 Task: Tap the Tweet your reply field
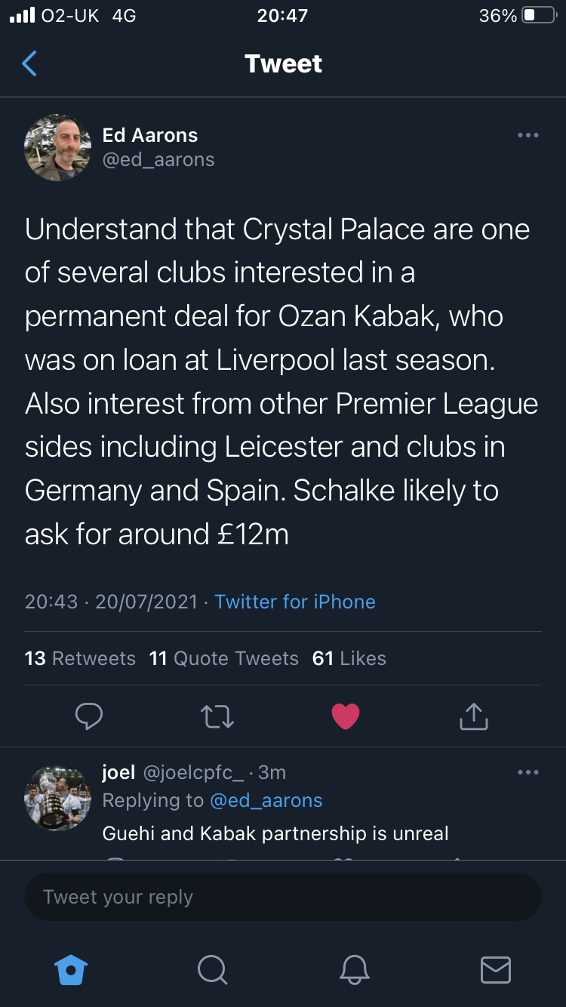point(283,897)
